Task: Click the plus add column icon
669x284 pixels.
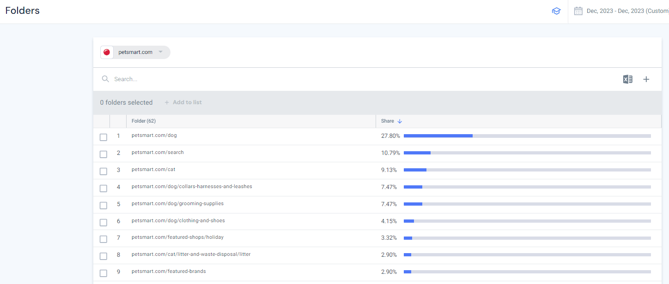Action: [646, 79]
